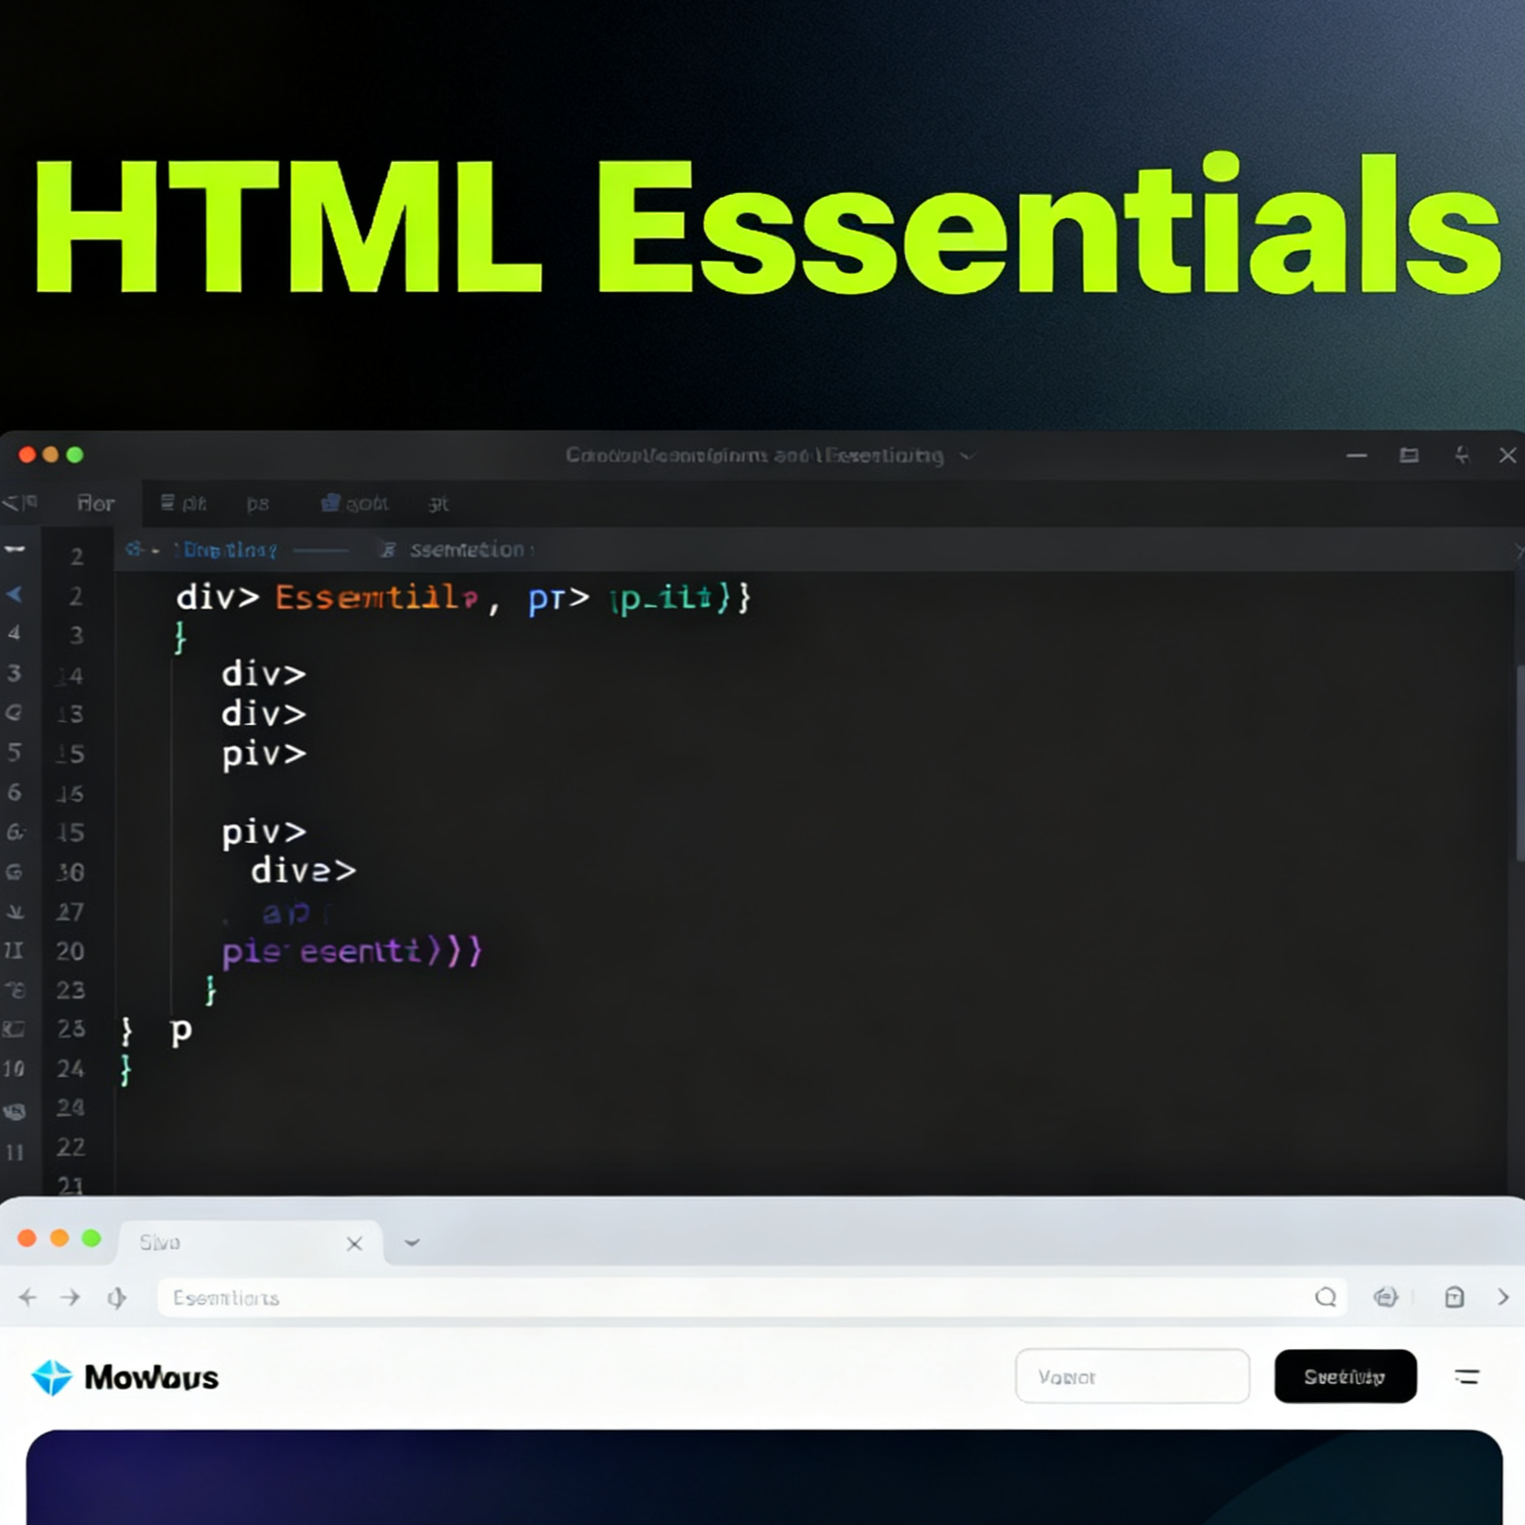The height and width of the screenshot is (1525, 1525).
Task: Click the browser forward arrow
Action: click(70, 1297)
